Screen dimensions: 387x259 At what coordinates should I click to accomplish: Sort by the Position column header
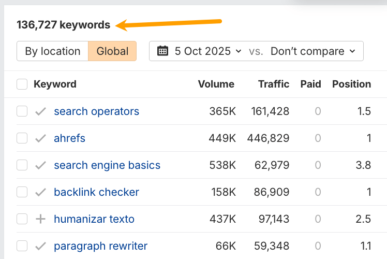click(x=351, y=84)
